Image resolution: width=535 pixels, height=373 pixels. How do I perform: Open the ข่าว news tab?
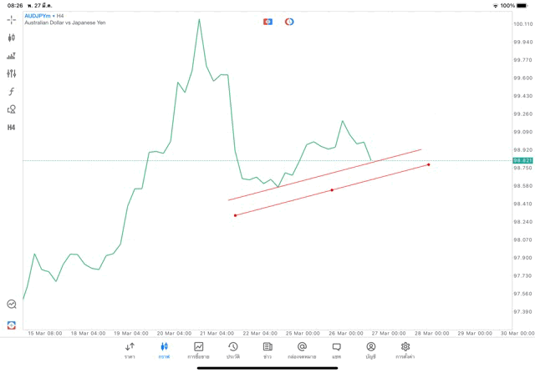(267, 350)
